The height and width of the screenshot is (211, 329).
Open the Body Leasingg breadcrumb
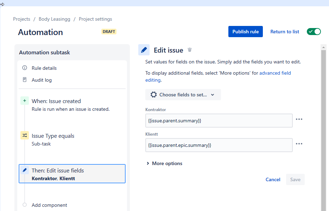tap(54, 19)
